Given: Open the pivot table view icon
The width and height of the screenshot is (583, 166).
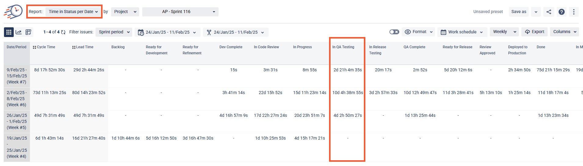Looking at the screenshot, I should [28, 32].
